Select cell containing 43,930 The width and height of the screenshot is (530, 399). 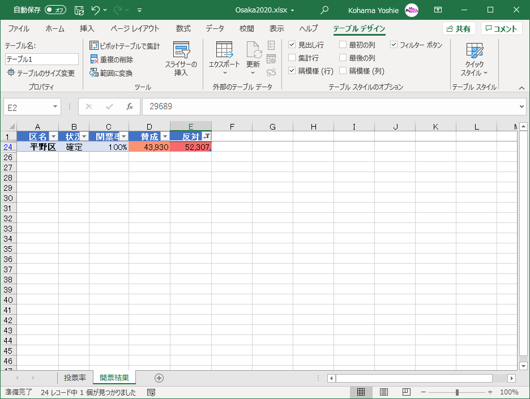tap(149, 147)
